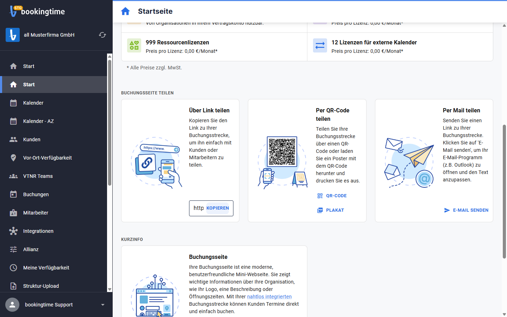Open Kalender - AZ in the sidebar
Viewport: 507px width, 317px height.
click(x=54, y=121)
